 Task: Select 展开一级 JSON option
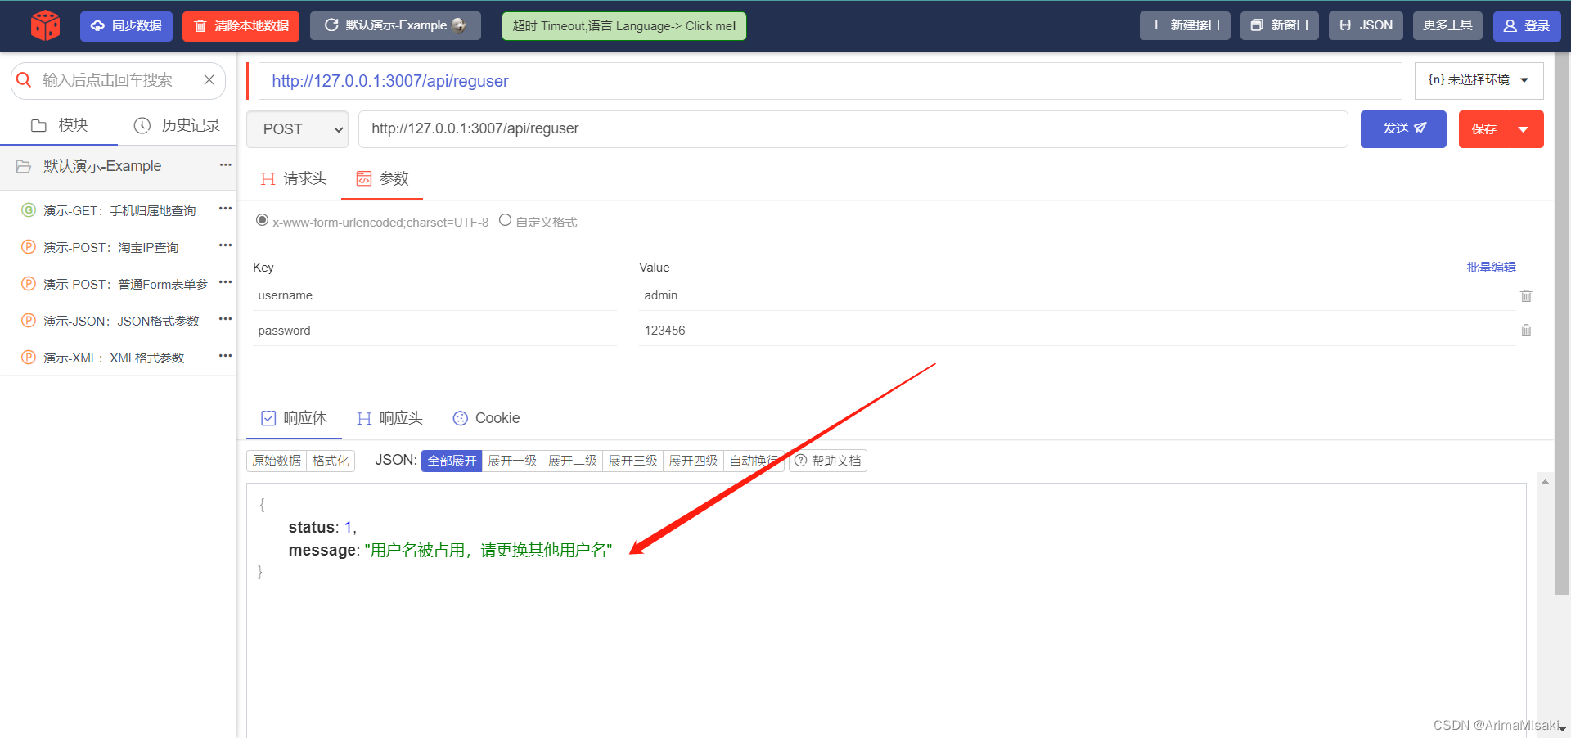(512, 461)
